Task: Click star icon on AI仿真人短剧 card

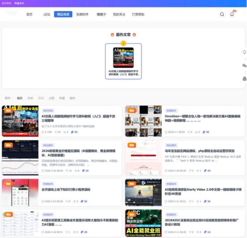Action: coord(65,132)
